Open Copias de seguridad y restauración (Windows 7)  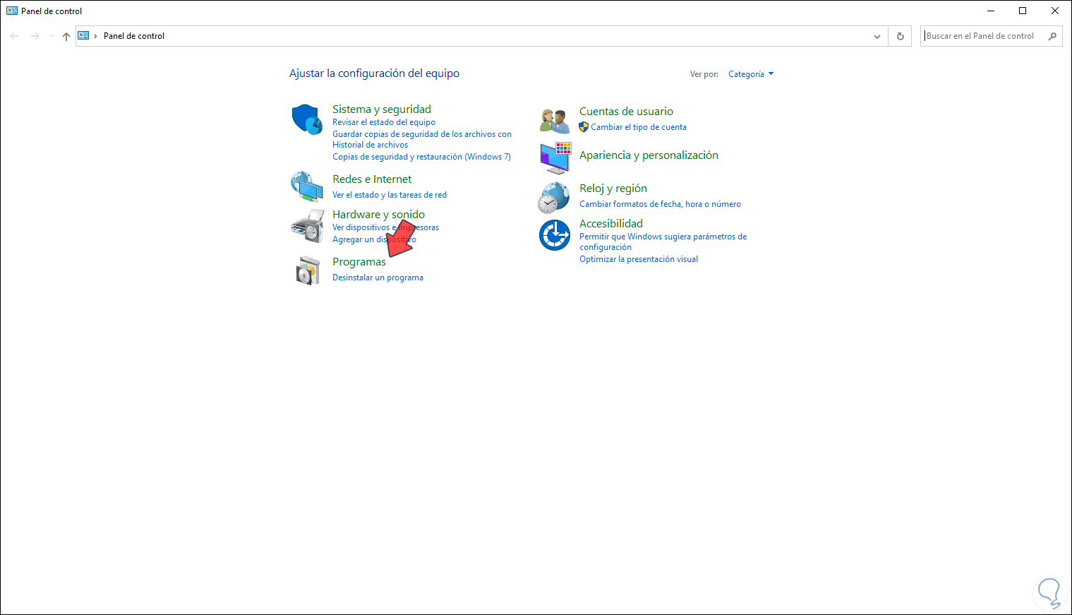coord(421,157)
